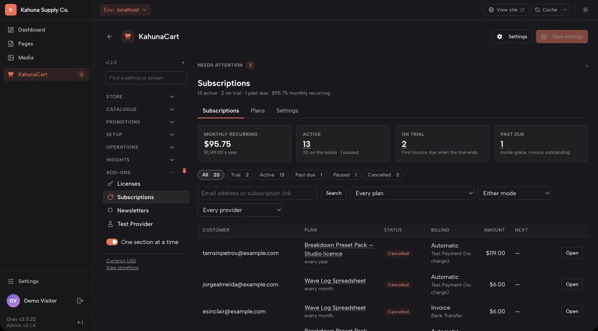Expand the CATALOGUE section
This screenshot has width=598, height=331.
coord(140,109)
